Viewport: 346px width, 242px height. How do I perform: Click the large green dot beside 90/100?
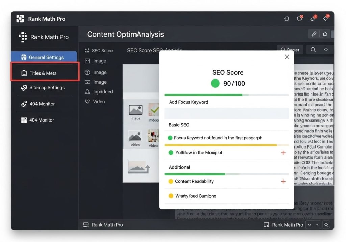point(215,83)
